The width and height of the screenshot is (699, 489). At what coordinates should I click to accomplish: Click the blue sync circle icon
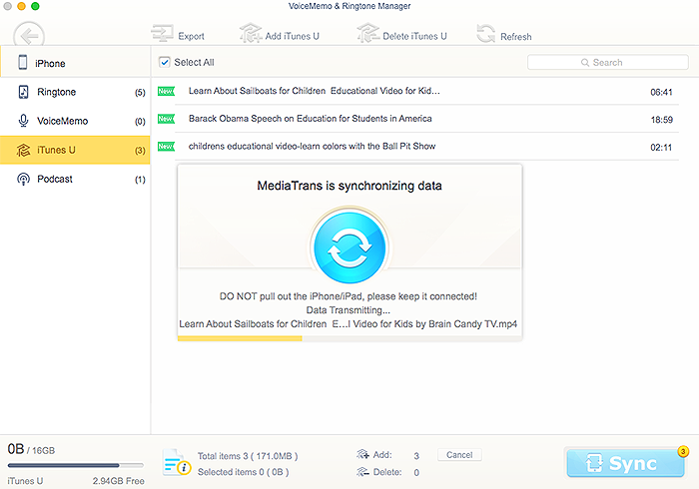349,247
